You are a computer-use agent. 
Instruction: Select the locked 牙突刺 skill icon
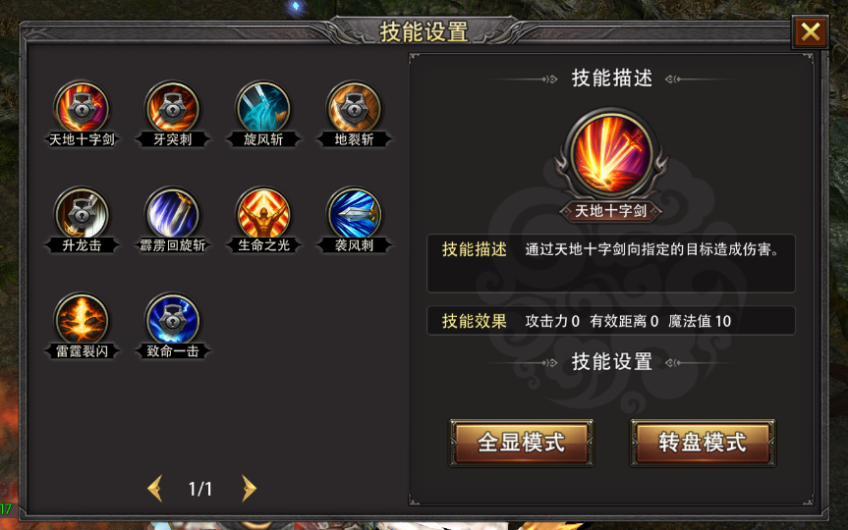[173, 109]
